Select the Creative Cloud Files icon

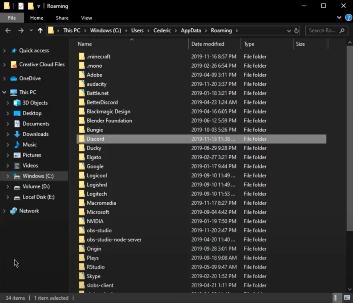(14, 65)
